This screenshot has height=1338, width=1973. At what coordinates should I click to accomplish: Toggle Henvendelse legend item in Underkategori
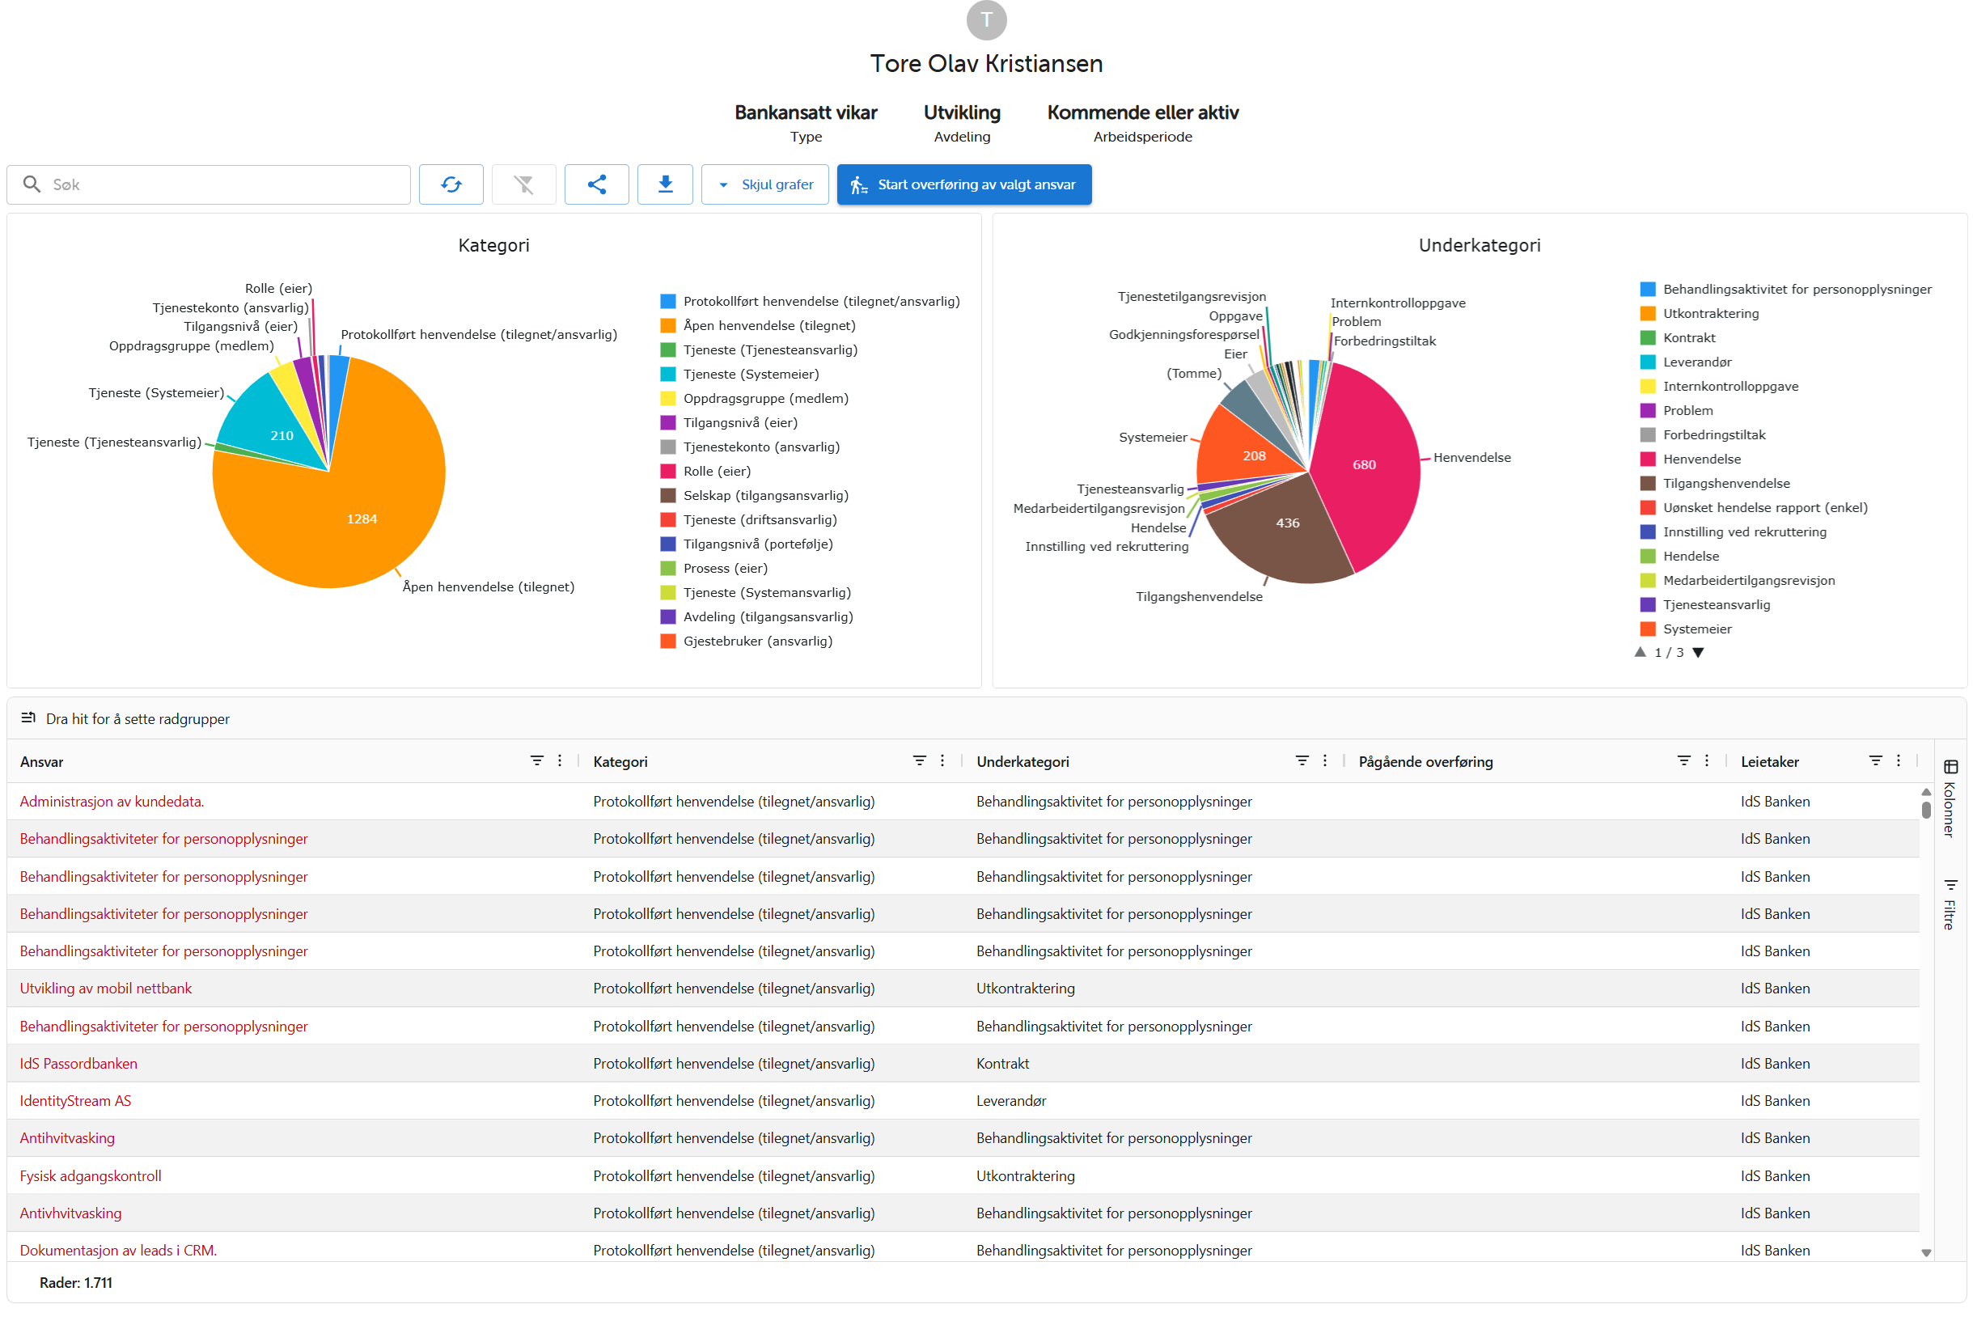click(x=1700, y=459)
